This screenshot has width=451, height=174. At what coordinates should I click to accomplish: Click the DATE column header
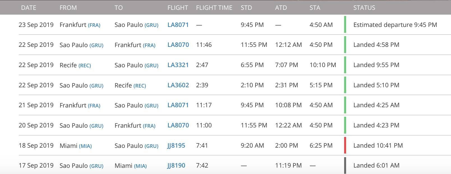click(x=29, y=8)
